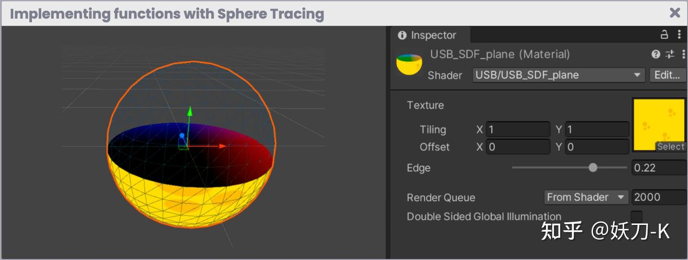The image size is (688, 260).
Task: Click the Edge property label
Action: [x=419, y=168]
